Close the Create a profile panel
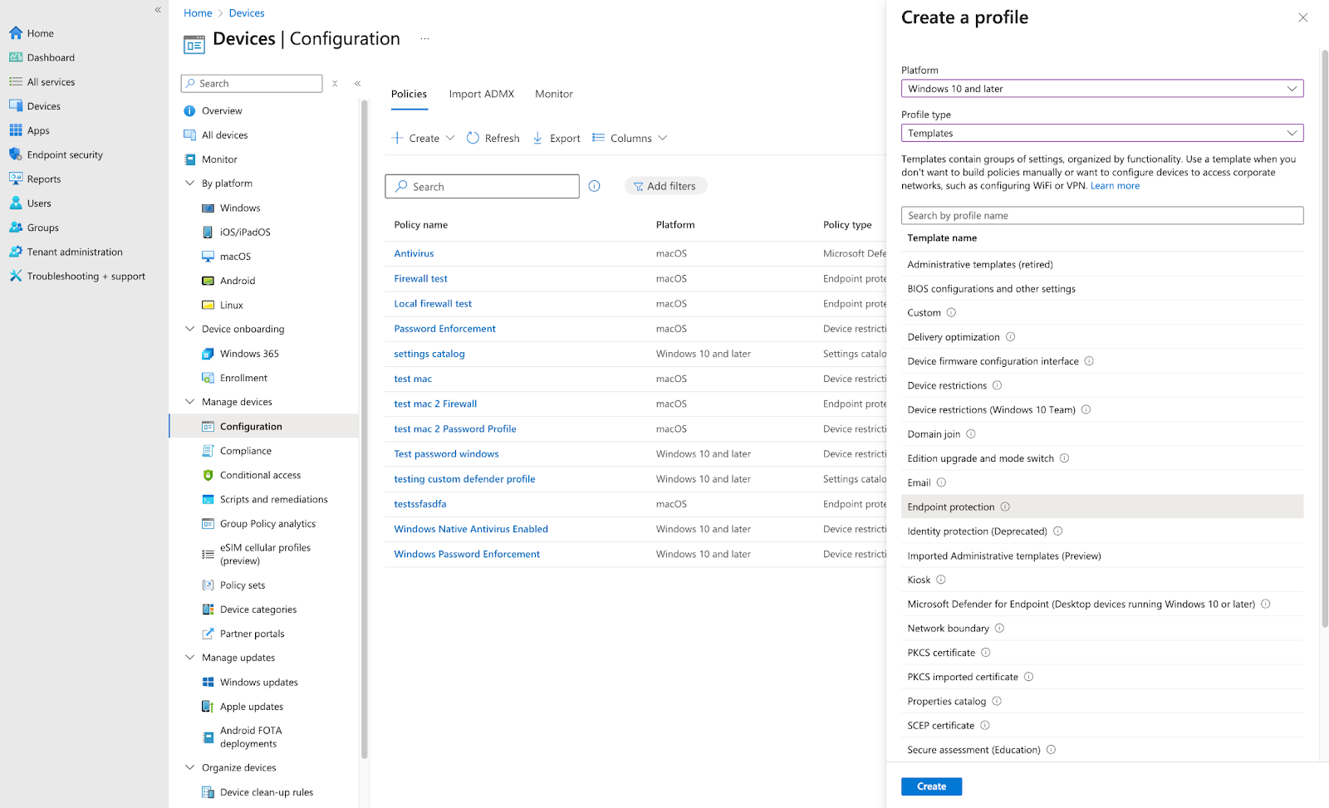 [x=1302, y=17]
